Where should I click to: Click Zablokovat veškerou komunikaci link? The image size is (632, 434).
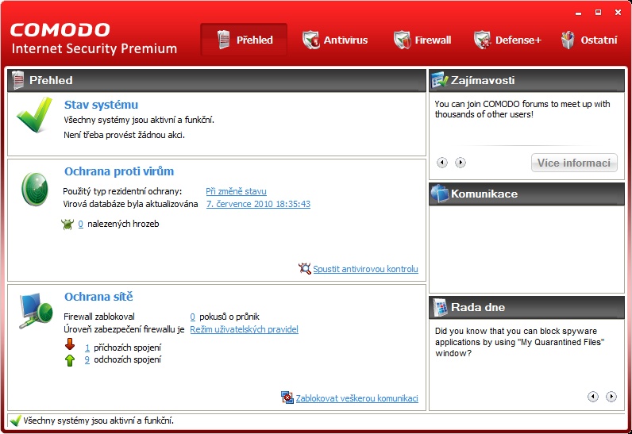[x=356, y=398]
